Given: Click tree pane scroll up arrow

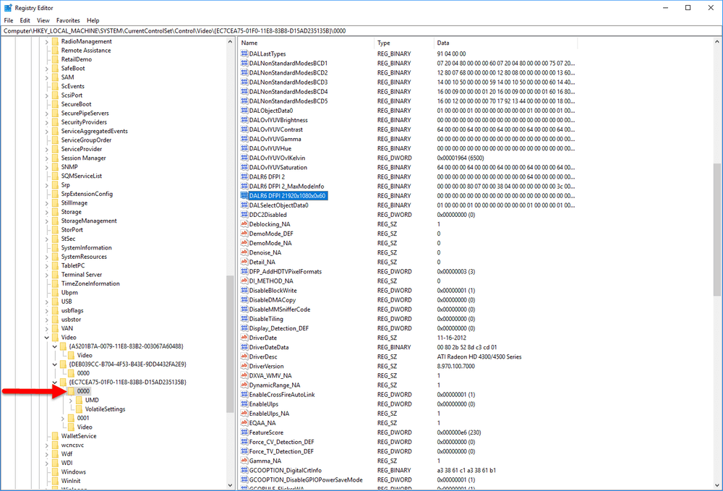Looking at the screenshot, I should click(x=230, y=41).
